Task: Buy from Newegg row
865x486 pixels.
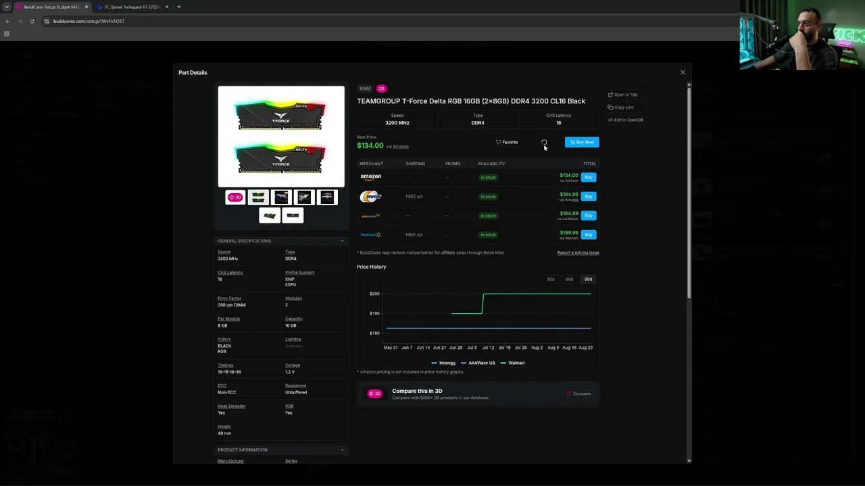Action: pyautogui.click(x=589, y=196)
